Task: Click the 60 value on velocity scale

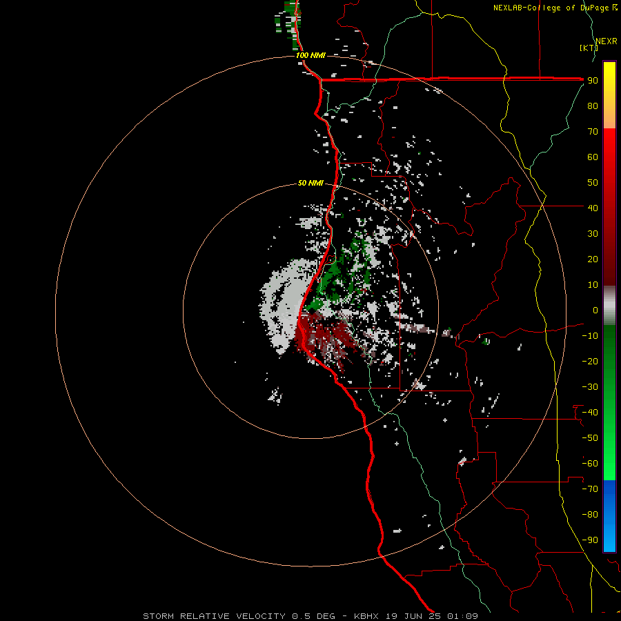Action: click(593, 157)
